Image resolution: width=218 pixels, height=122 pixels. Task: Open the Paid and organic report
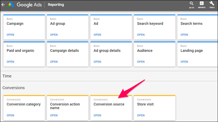(10, 62)
